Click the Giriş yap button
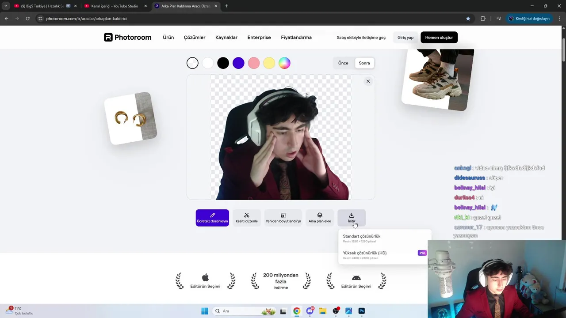566x318 pixels. tap(405, 38)
